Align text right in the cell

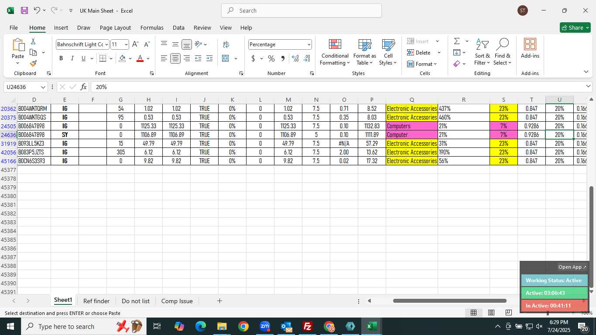point(187,58)
